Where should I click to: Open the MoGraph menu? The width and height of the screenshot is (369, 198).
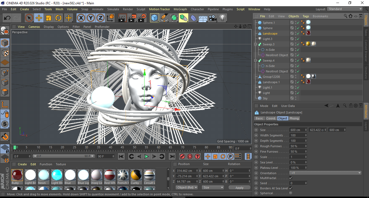coord(180,9)
